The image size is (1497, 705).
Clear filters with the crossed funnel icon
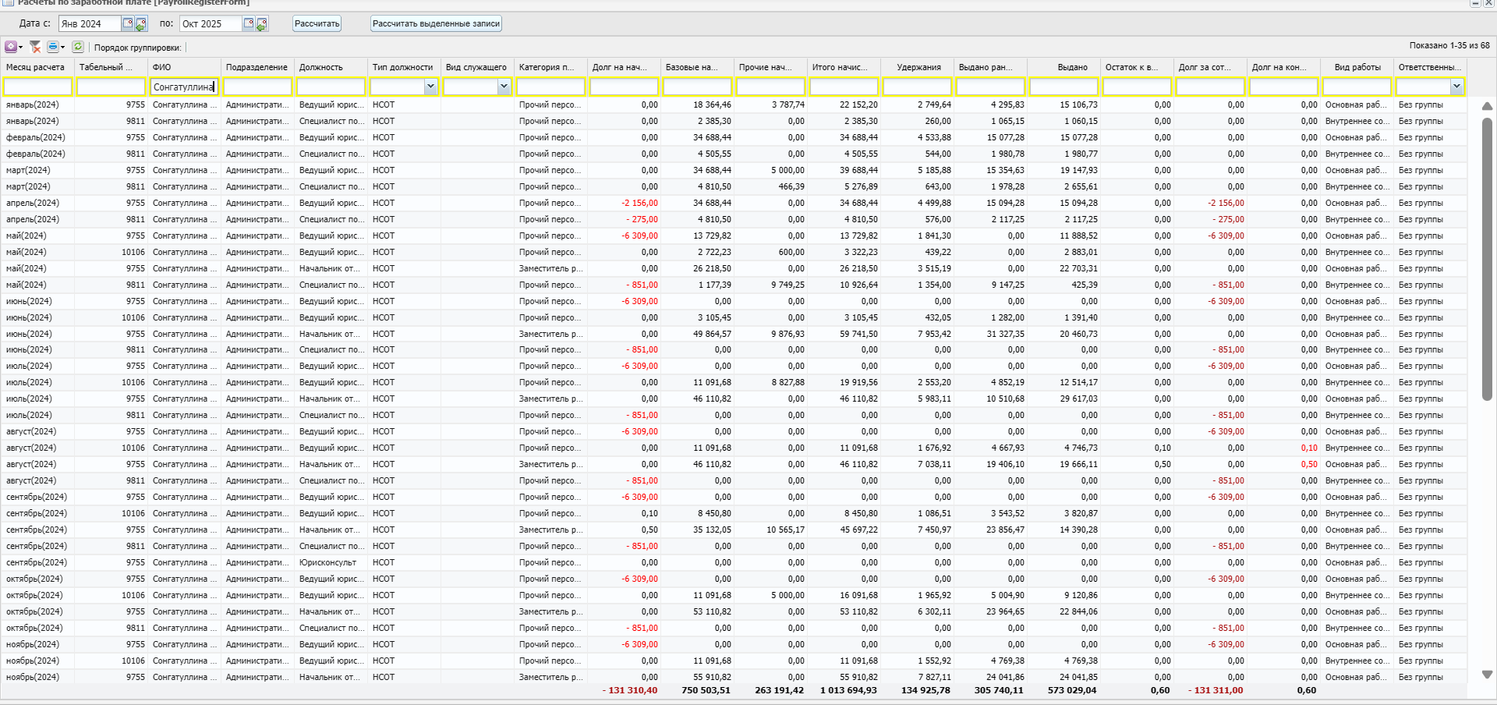pyautogui.click(x=35, y=47)
